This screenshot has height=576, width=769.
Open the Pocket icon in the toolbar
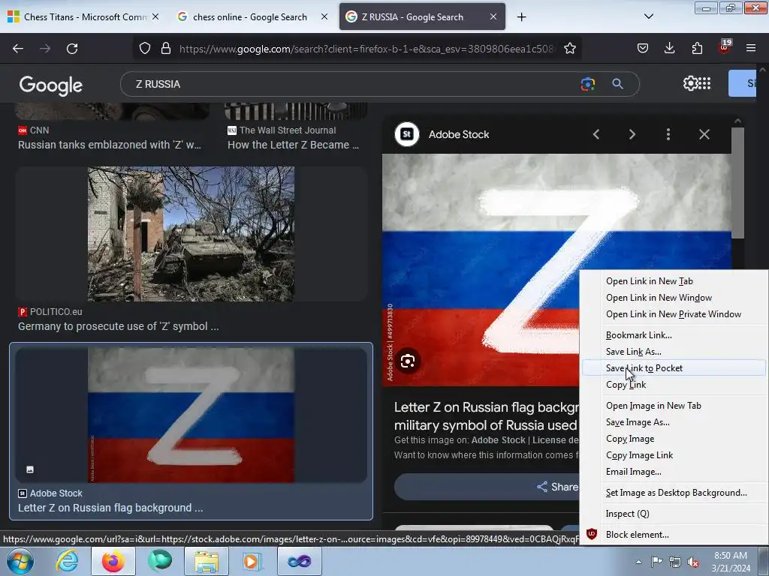tap(643, 48)
